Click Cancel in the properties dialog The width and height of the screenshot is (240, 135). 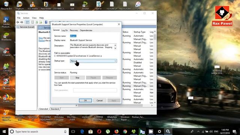[99, 100]
